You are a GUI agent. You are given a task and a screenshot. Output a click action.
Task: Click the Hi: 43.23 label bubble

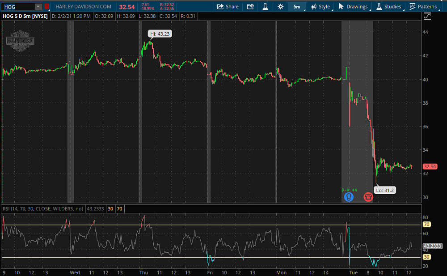160,33
